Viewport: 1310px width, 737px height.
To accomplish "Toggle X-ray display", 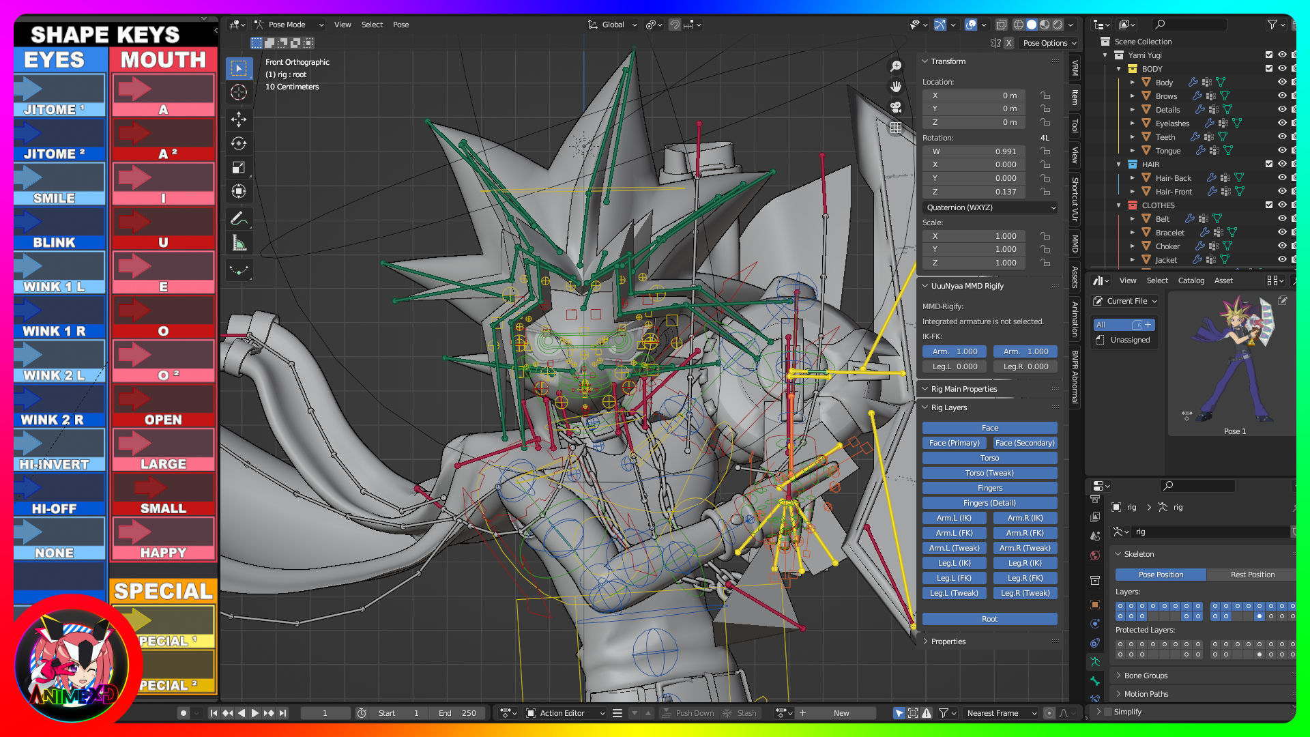I will 1001,25.
